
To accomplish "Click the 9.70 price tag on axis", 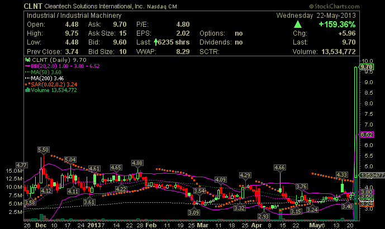I will click(x=367, y=67).
